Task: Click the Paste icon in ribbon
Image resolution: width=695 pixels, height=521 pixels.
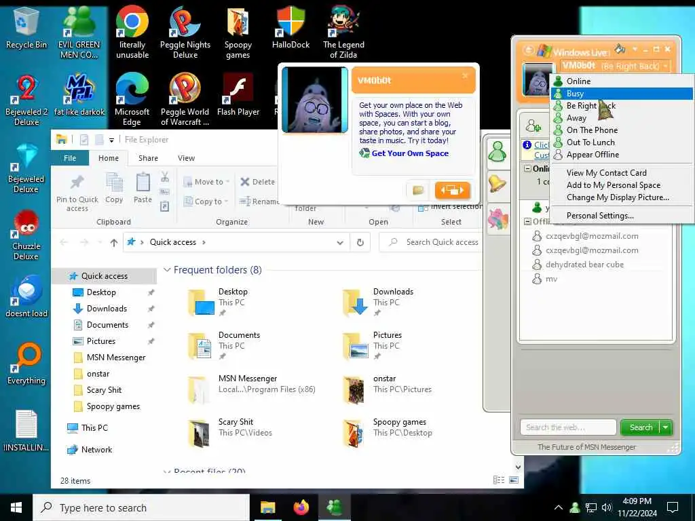Action: (143, 188)
